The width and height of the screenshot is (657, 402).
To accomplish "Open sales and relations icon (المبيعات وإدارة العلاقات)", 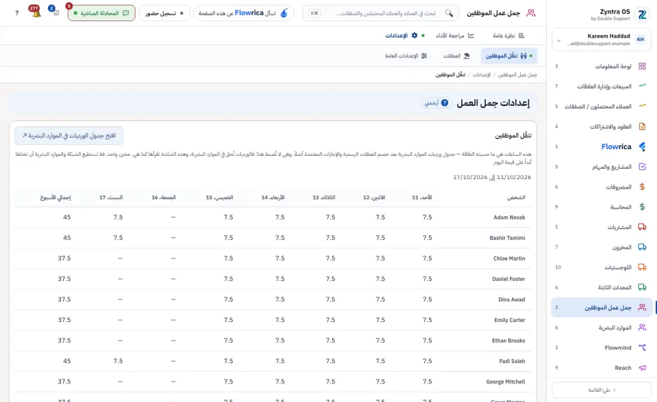I will pos(642,86).
